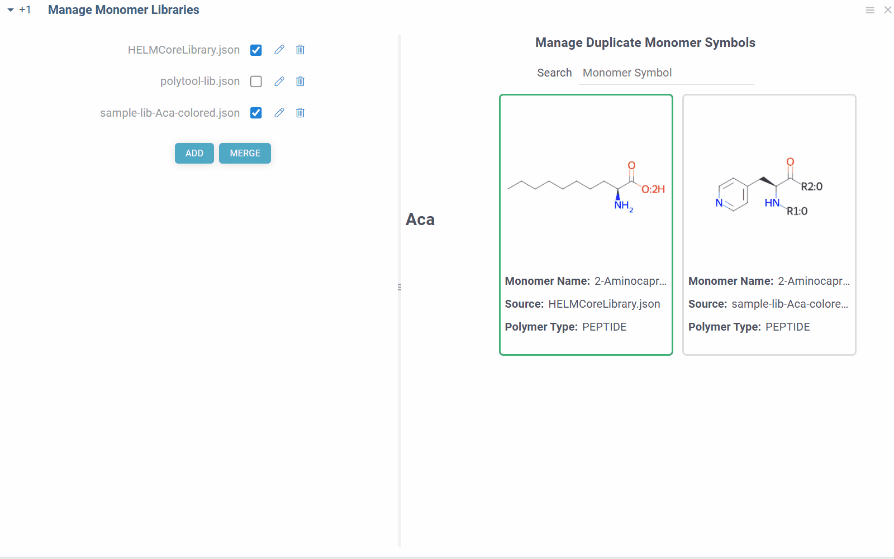Viewport: 894px width, 559px height.
Task: Delete sample-lib-Aca-colored.json via trash icon
Action: click(x=300, y=113)
